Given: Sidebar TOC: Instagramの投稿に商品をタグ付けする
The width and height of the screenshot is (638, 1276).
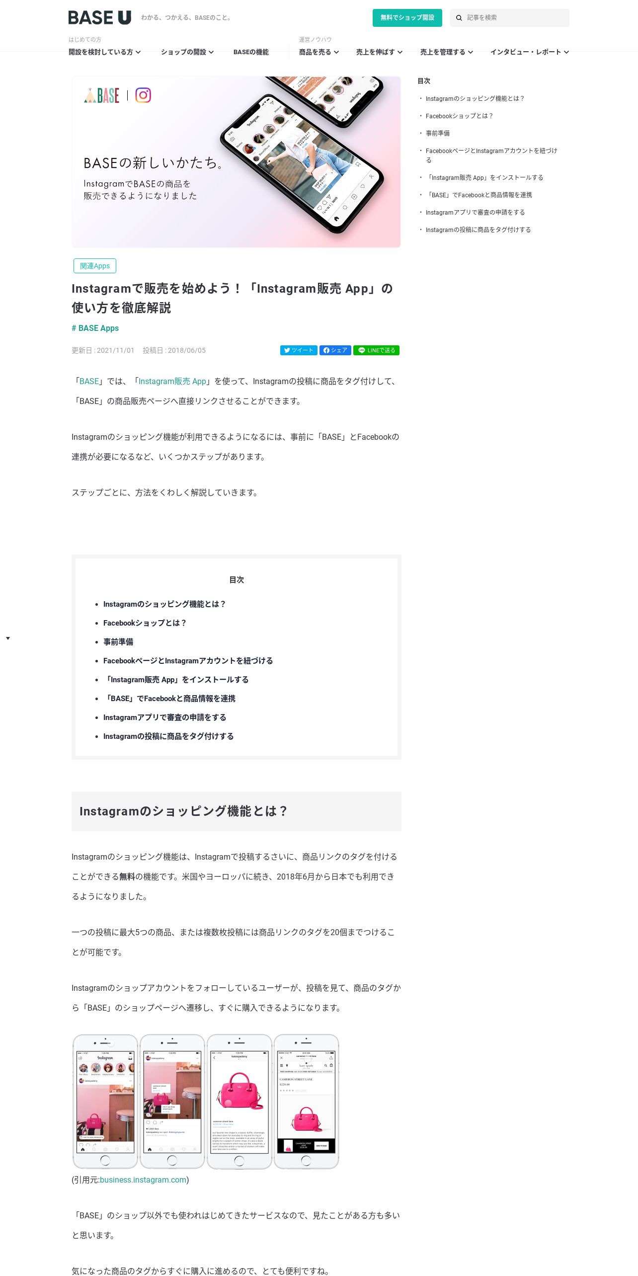Looking at the screenshot, I should point(478,230).
